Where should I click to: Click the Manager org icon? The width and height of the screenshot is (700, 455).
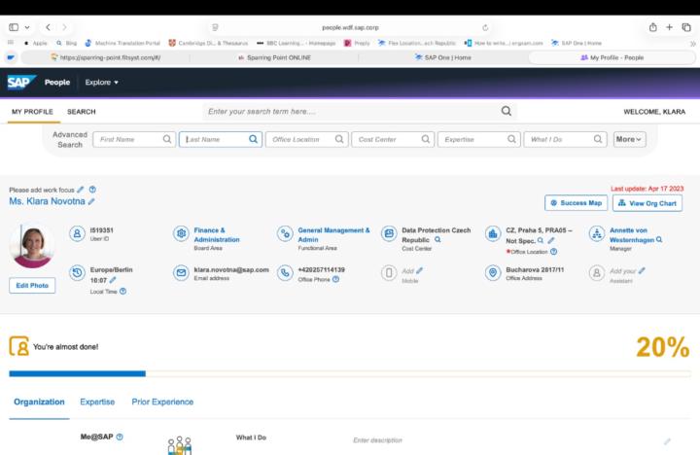tap(597, 233)
